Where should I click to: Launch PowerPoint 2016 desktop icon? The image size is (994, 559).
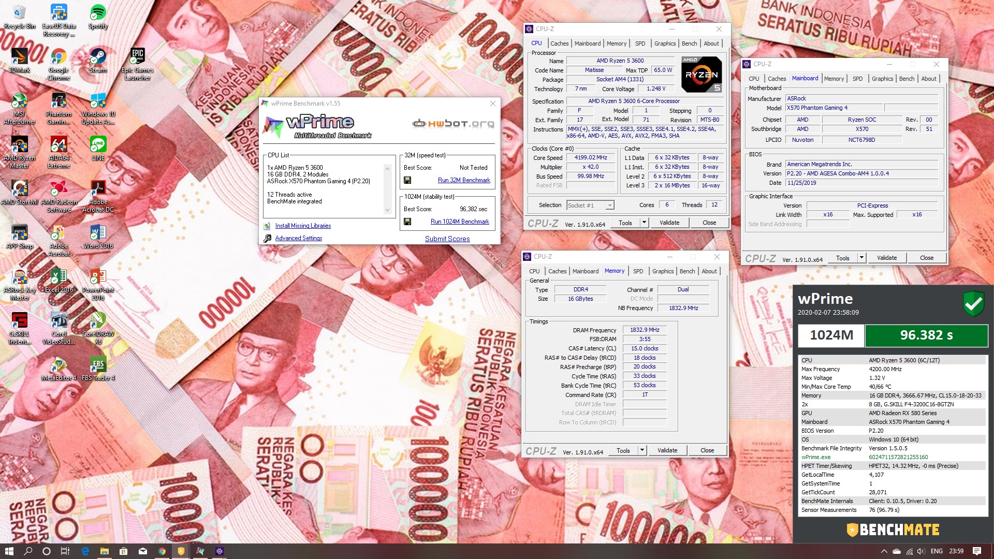pyautogui.click(x=98, y=285)
